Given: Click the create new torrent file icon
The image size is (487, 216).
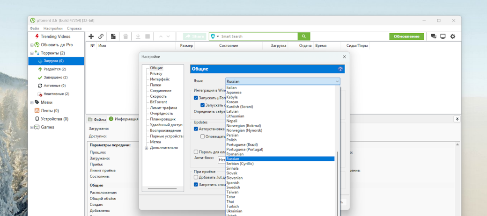Looking at the screenshot, I should click(113, 36).
